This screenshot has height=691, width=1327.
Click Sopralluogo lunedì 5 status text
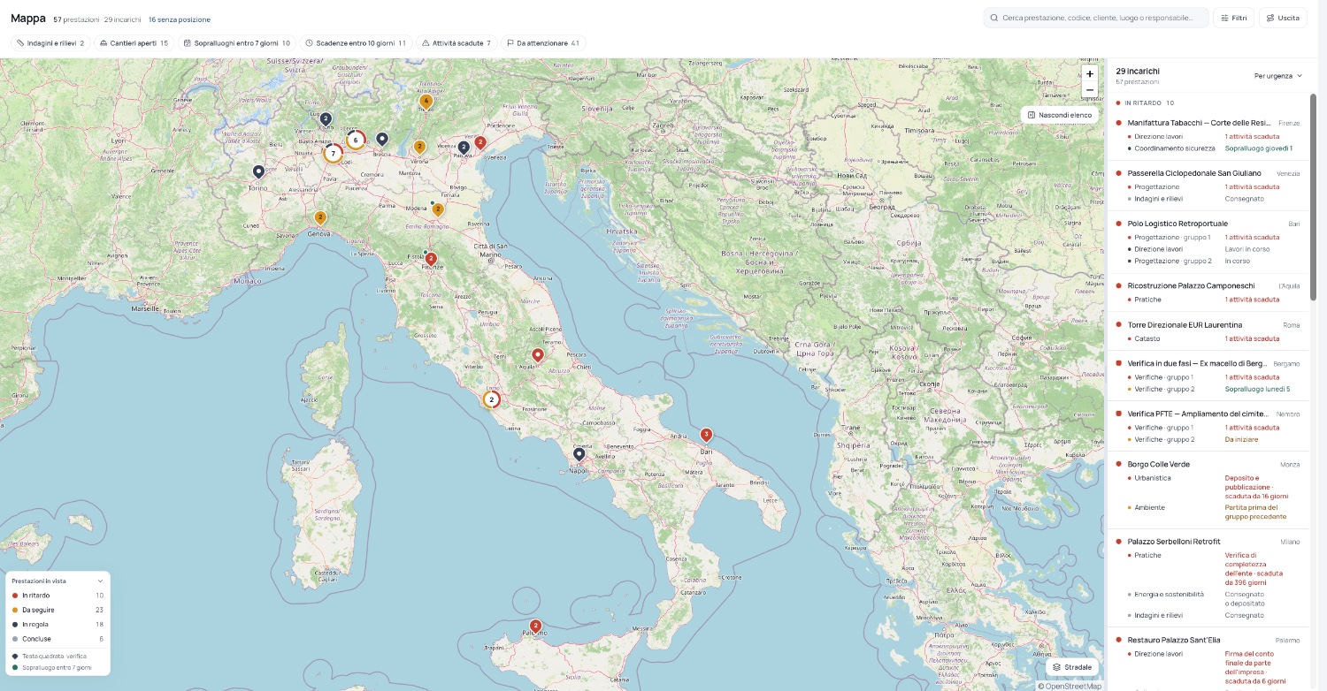click(1257, 389)
